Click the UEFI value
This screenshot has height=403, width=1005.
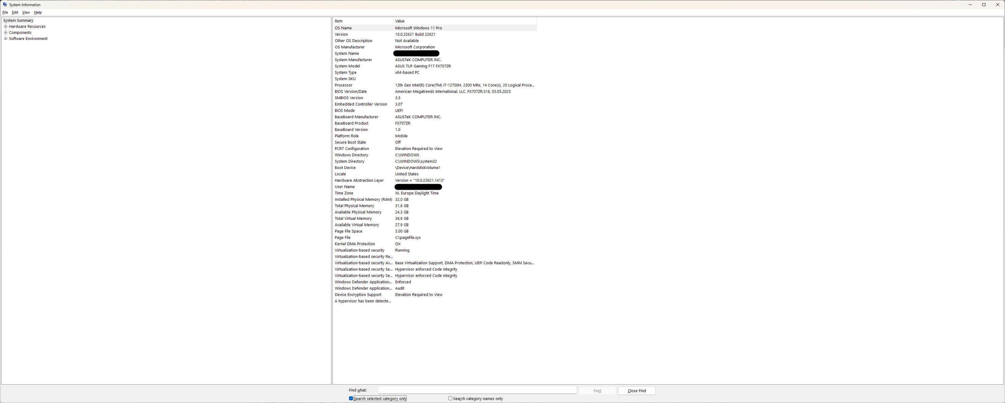tap(399, 111)
